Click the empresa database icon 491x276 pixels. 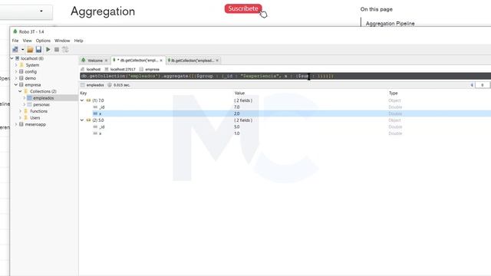(21, 85)
